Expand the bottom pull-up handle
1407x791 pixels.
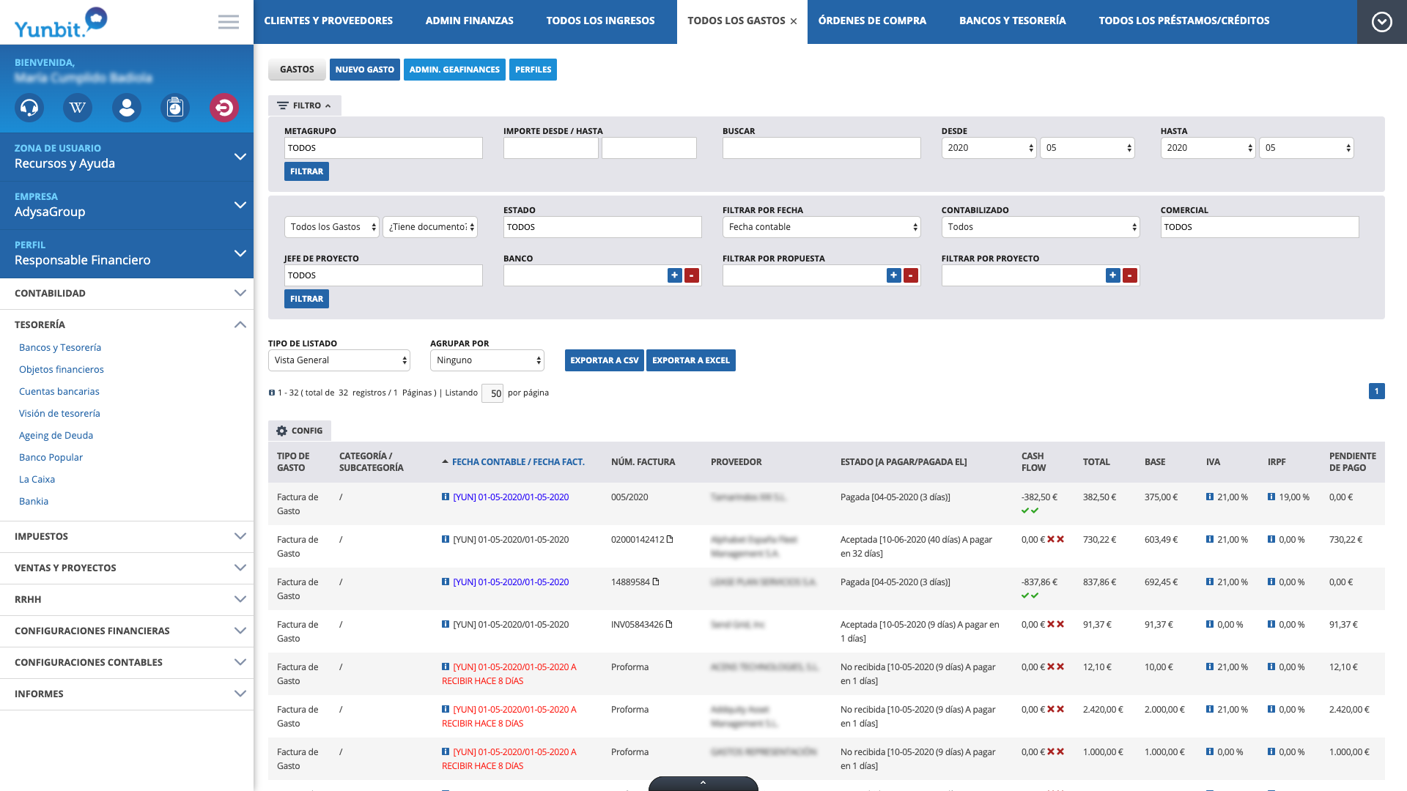pos(703,783)
